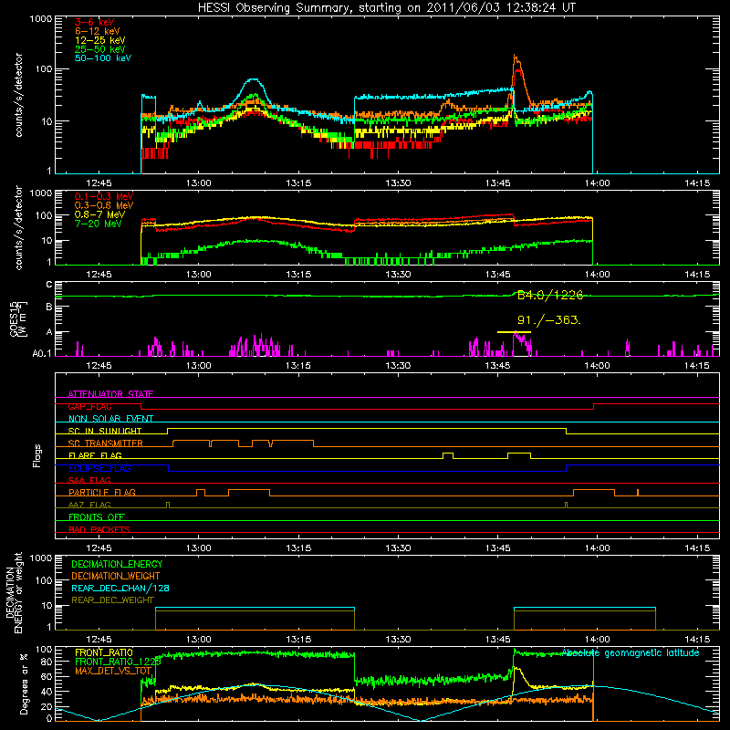
Task: Select the 6-12 keV legend label
Action: (x=98, y=31)
